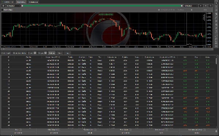This screenshot has width=219, height=136.
Task: Sort history table by the Typ column header
Action: click(100, 57)
